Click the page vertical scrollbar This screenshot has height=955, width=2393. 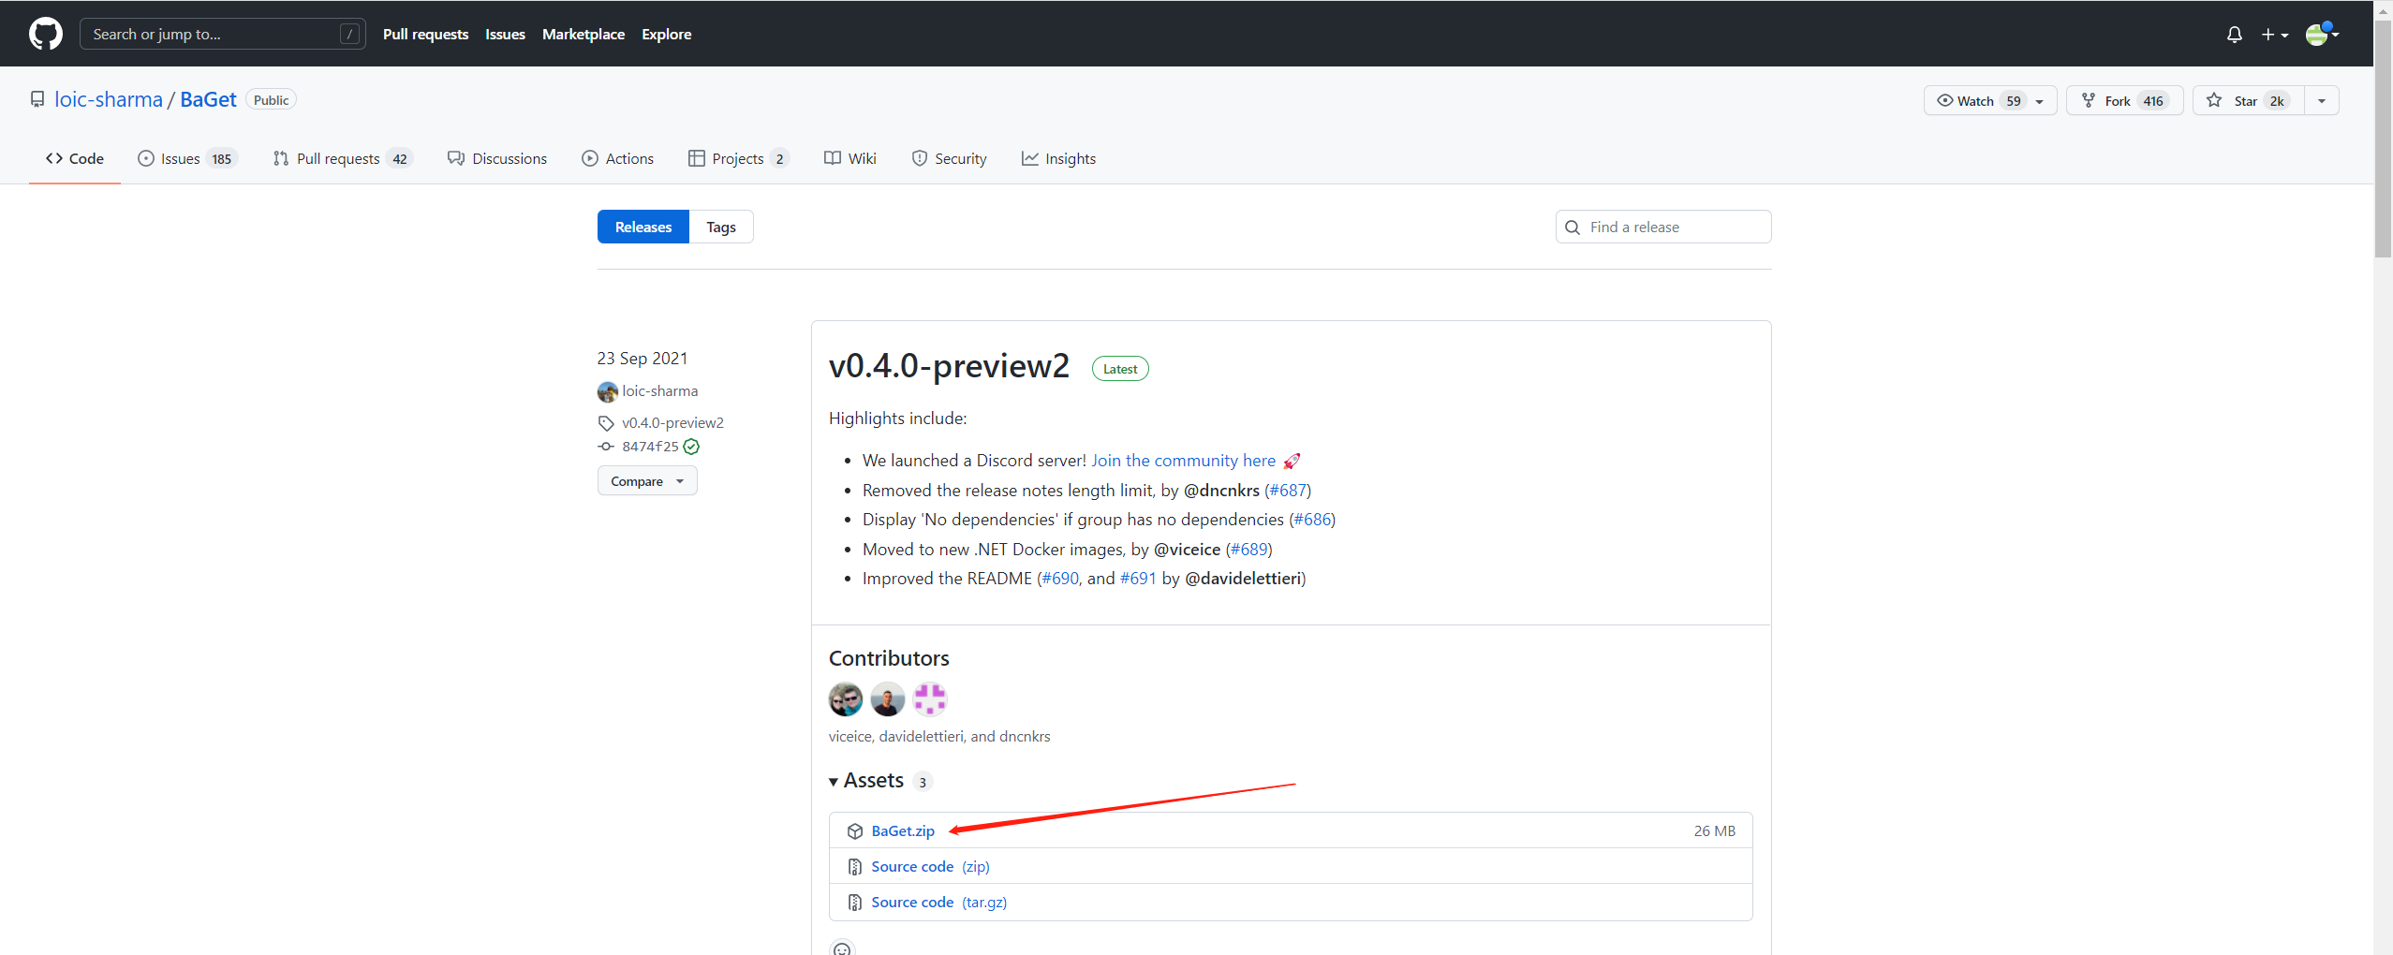[x=2383, y=140]
